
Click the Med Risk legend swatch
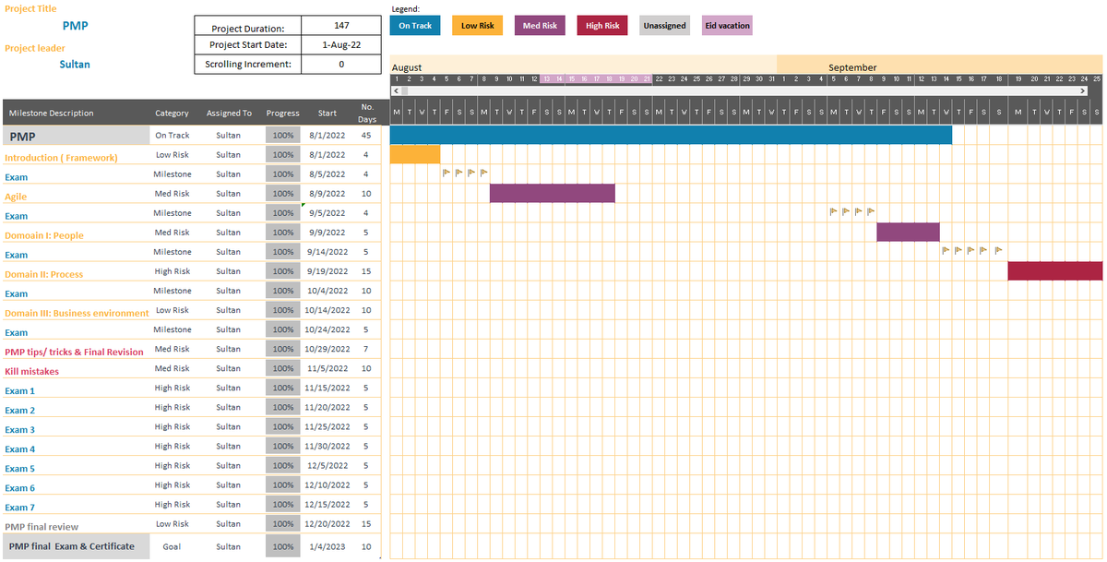(x=540, y=26)
